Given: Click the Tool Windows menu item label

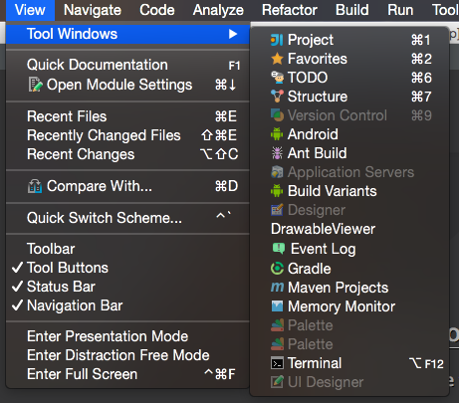Looking at the screenshot, I should pos(72,34).
